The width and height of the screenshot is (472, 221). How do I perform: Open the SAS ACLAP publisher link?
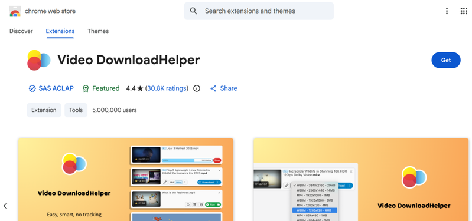click(x=56, y=88)
